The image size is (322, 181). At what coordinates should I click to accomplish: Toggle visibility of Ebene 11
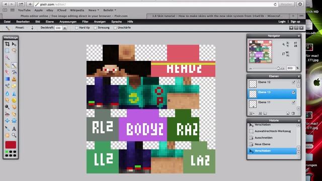coord(293,102)
